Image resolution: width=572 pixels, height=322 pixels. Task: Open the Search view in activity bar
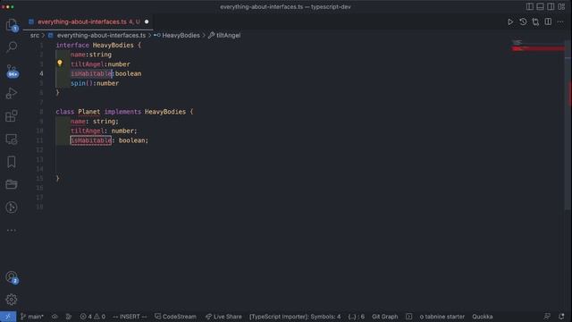coord(12,47)
